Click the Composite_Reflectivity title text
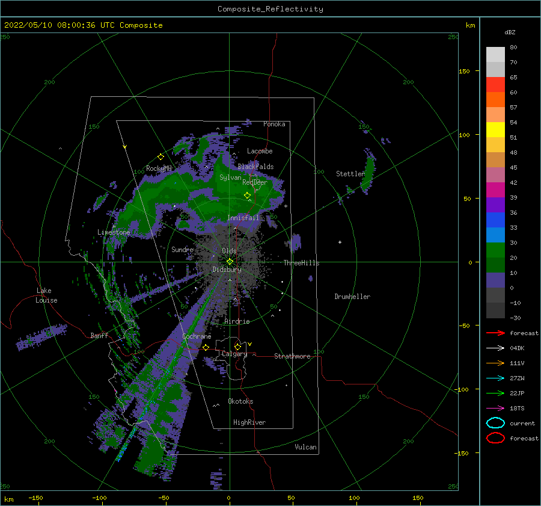 (x=270, y=9)
